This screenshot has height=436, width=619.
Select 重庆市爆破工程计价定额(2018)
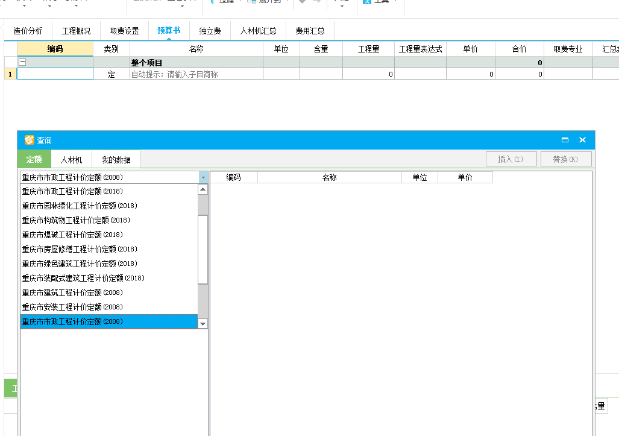pos(109,235)
